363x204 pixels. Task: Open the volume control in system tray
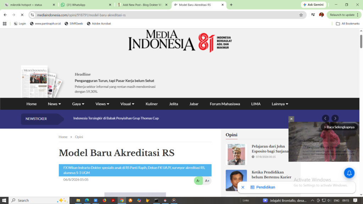pyautogui.click(x=329, y=200)
